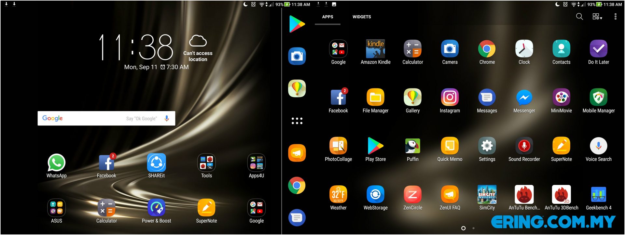Search apps with the magnifier icon
Image resolution: width=625 pixels, height=235 pixels.
tap(579, 17)
